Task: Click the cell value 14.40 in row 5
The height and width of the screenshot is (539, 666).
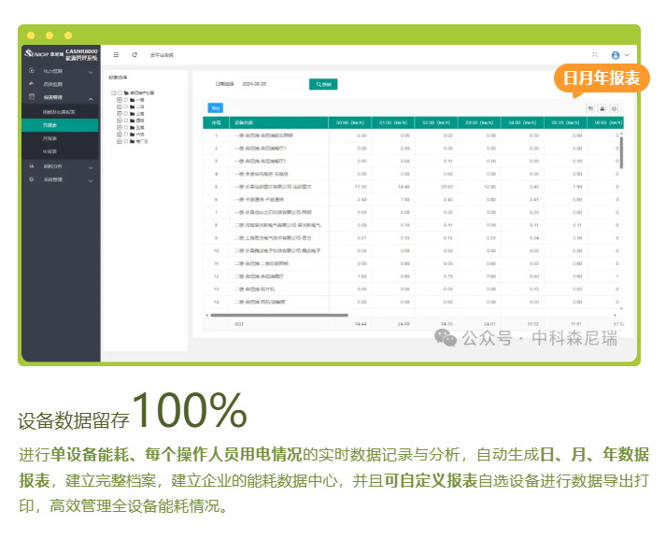Action: [404, 187]
